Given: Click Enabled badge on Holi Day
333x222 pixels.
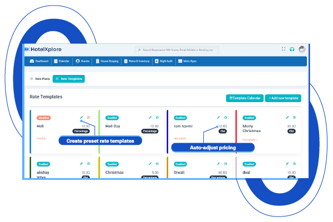Looking at the screenshot, I should click(x=112, y=118).
